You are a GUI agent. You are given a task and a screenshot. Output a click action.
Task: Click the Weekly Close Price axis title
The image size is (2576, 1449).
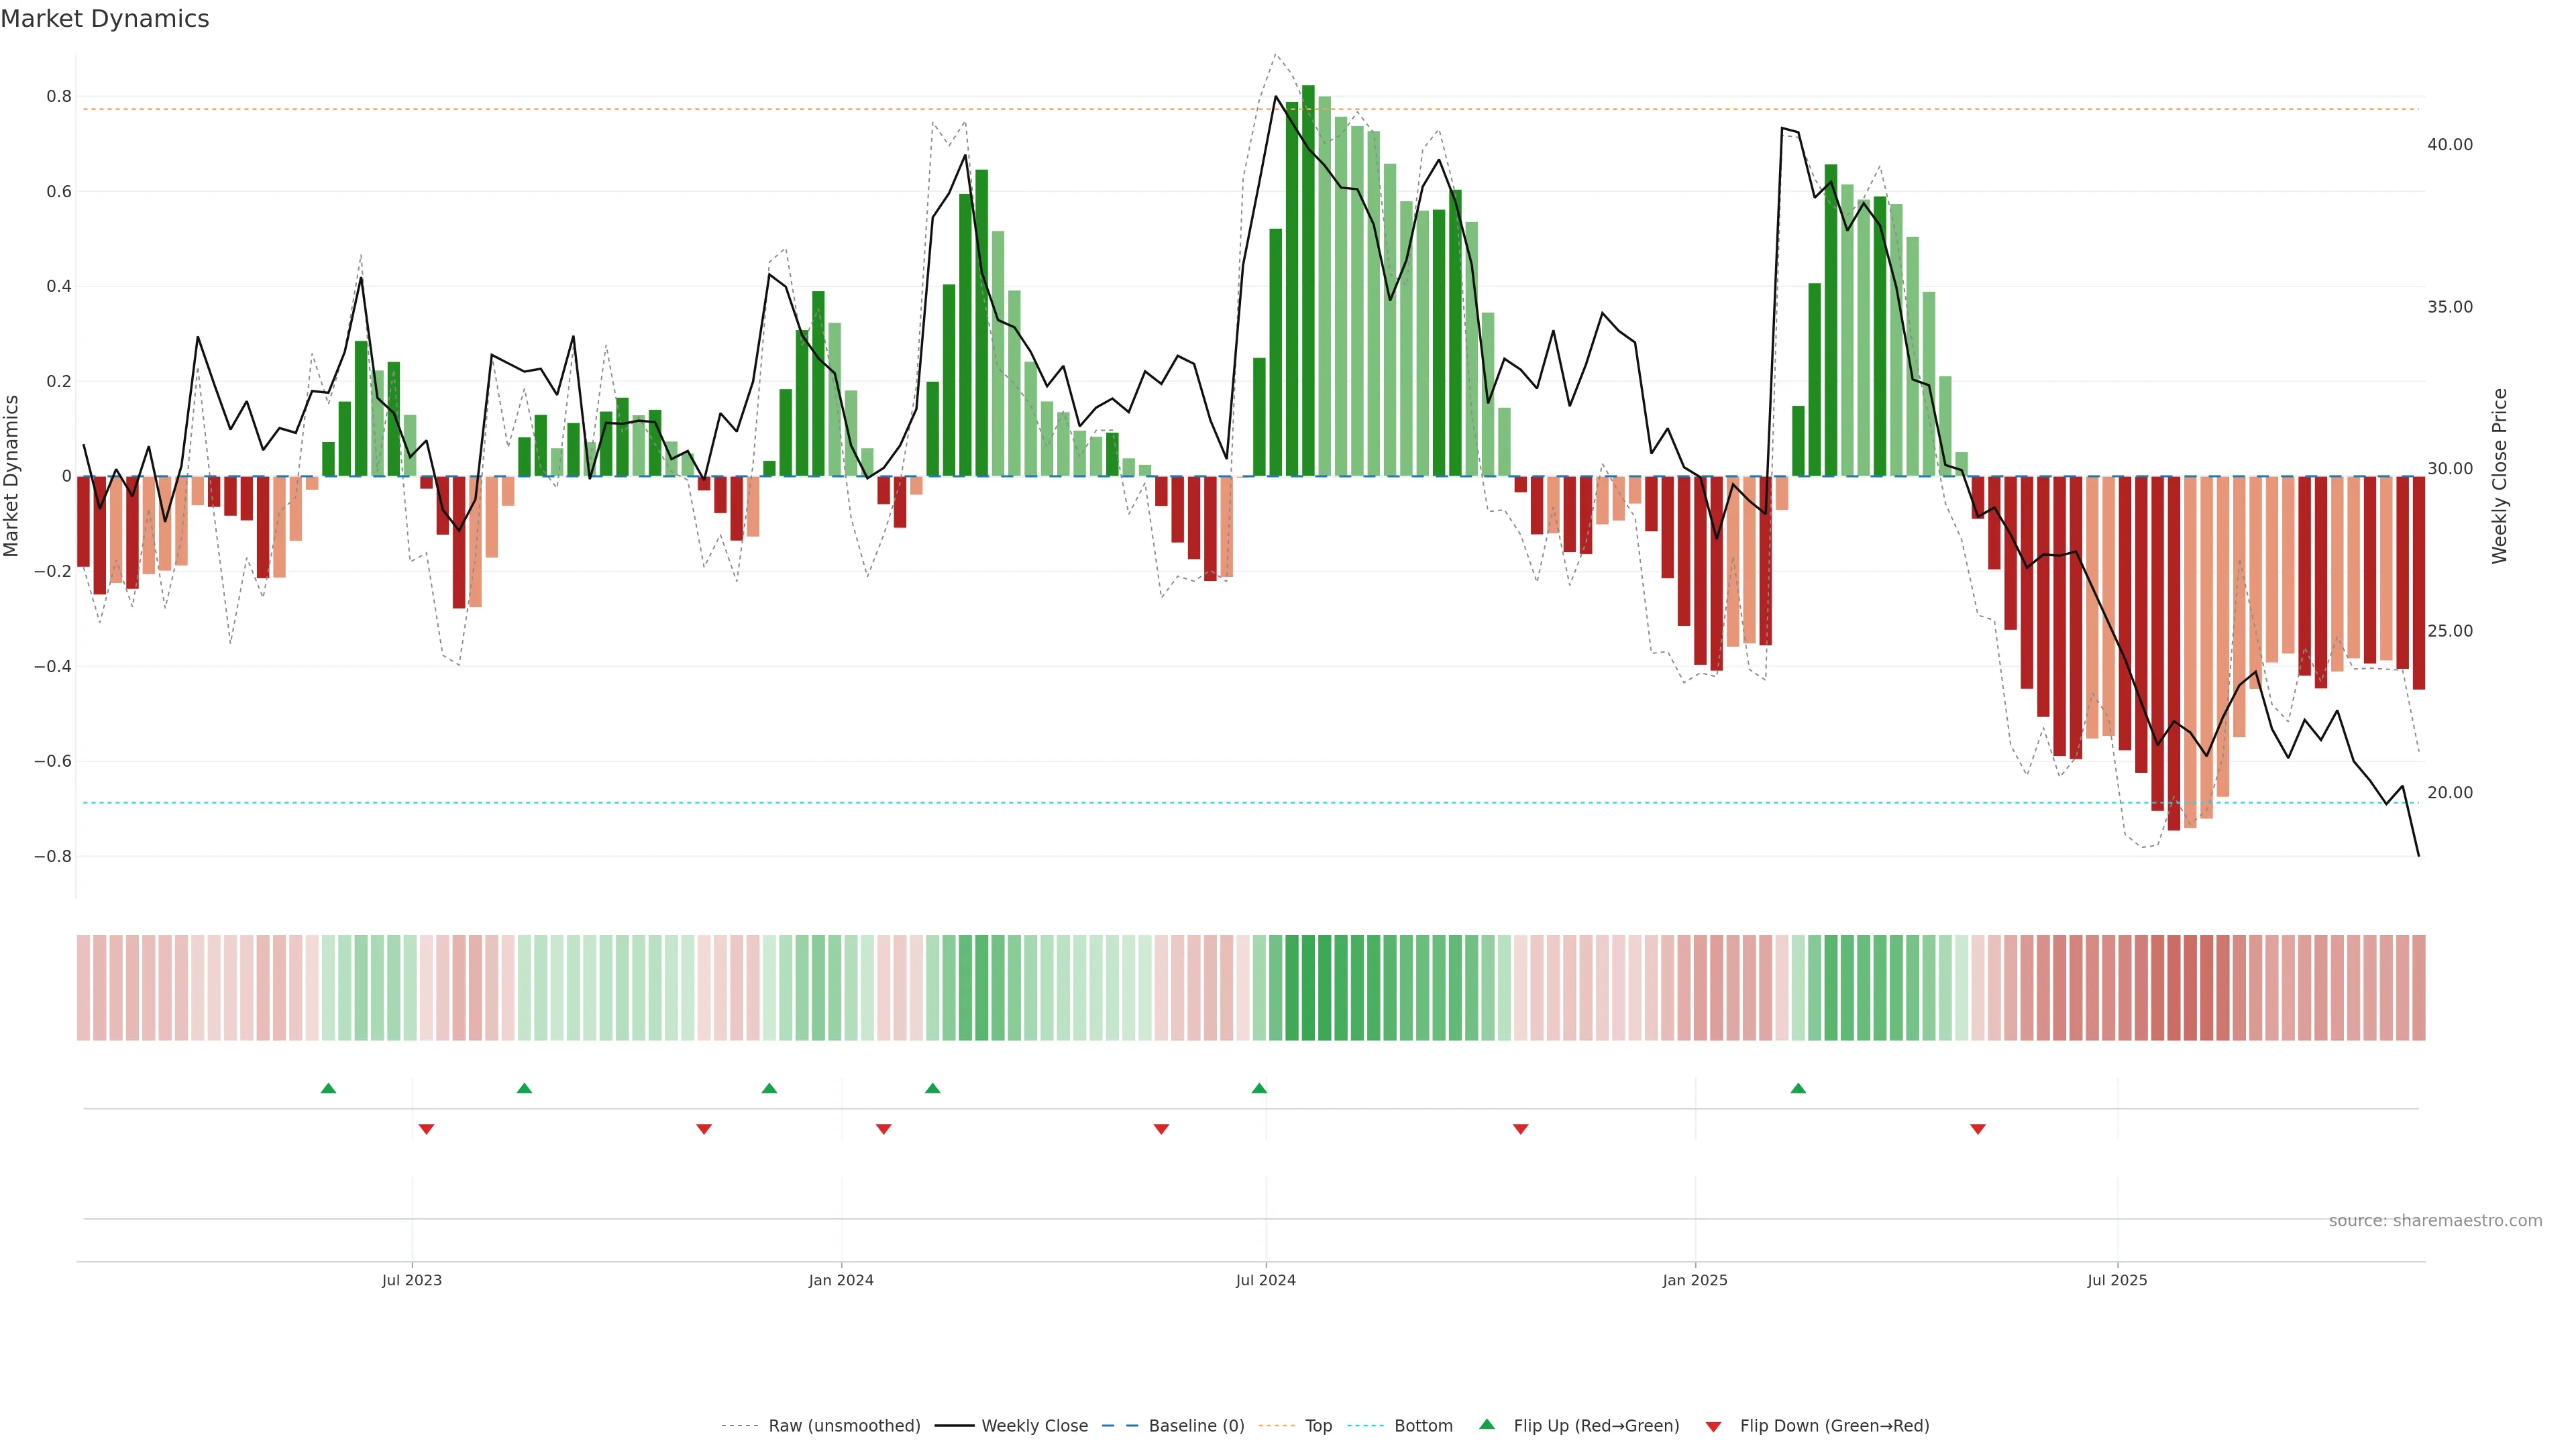(2499, 476)
